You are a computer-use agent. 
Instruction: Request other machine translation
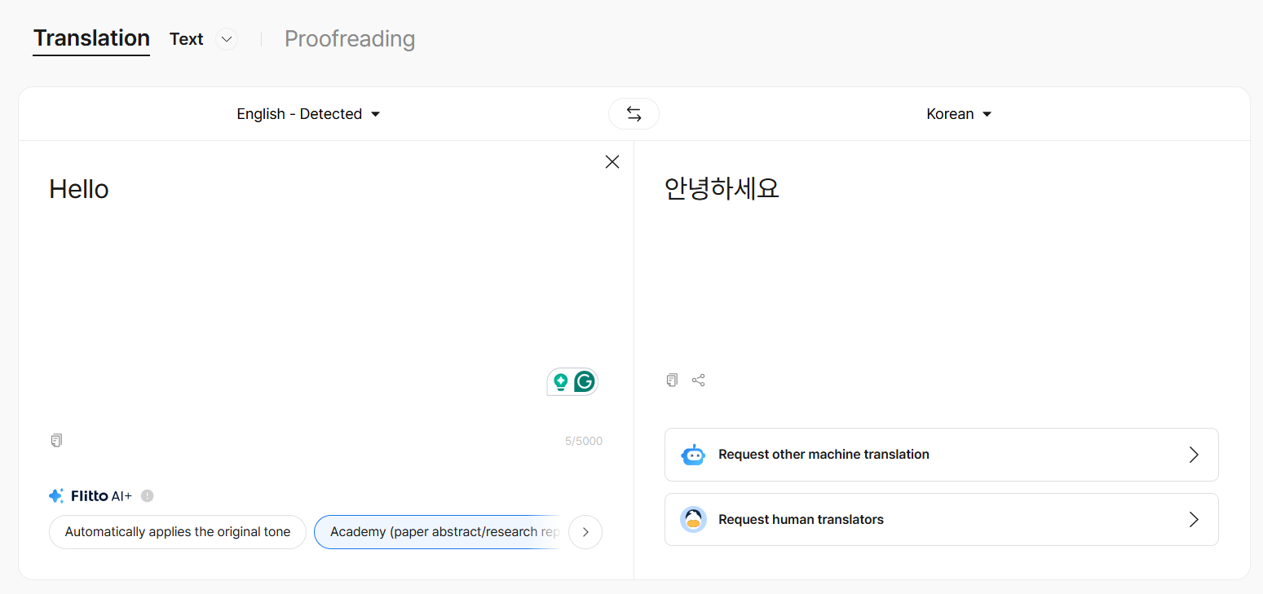942,455
